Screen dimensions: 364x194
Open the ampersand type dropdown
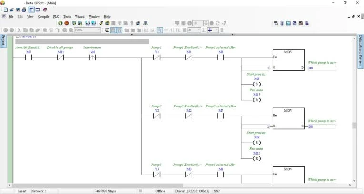[199, 30]
